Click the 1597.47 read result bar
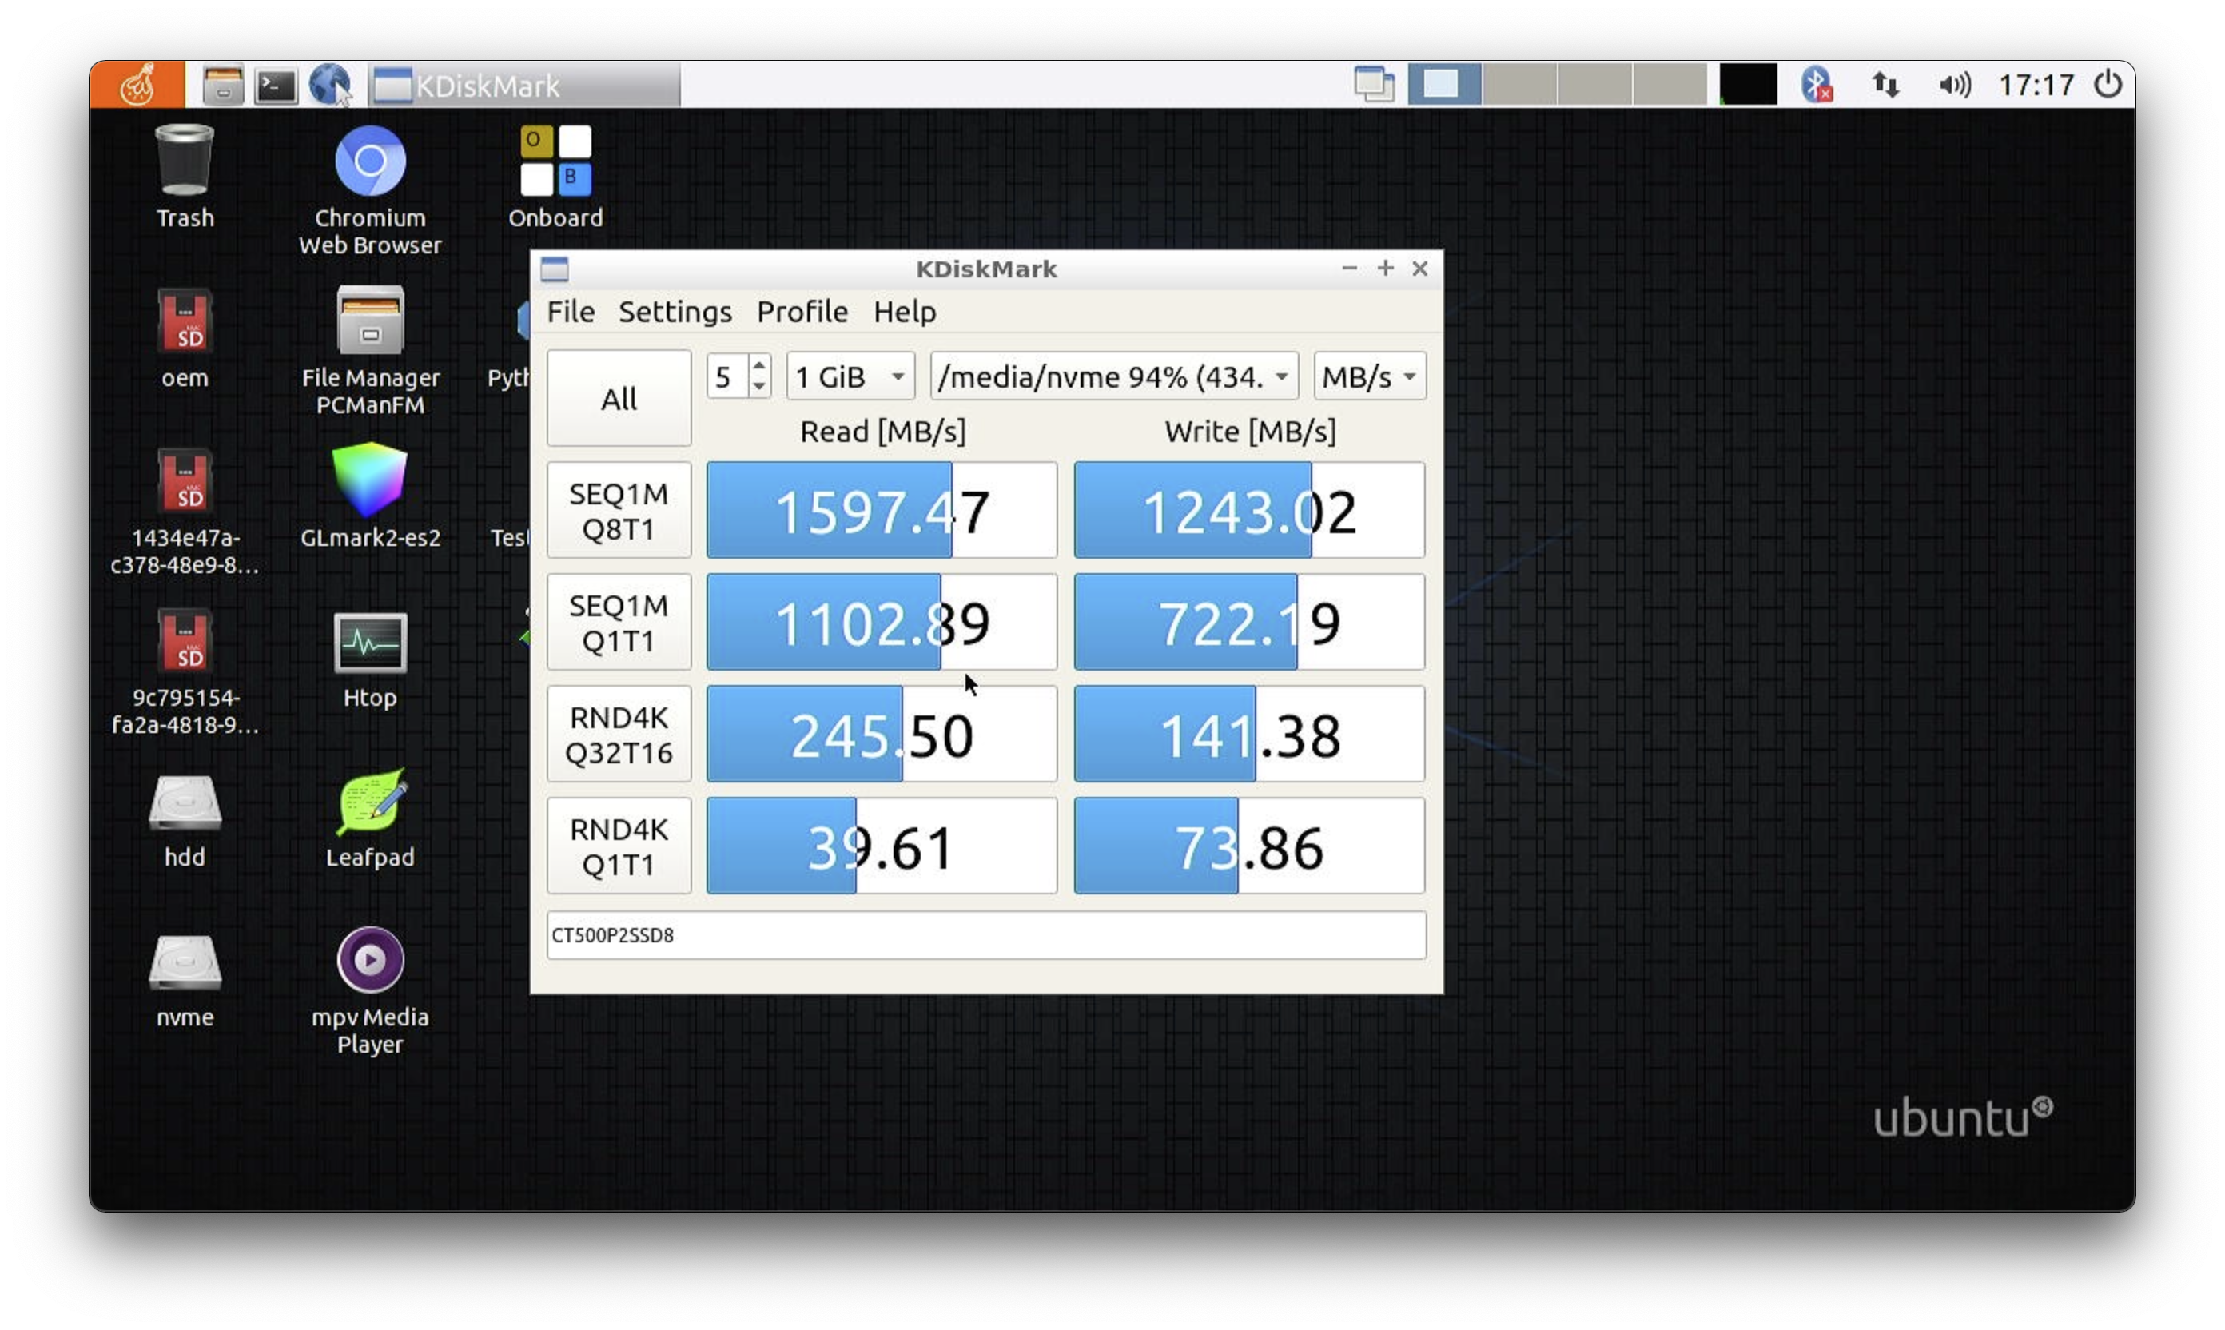The image size is (2225, 1330). [x=882, y=510]
